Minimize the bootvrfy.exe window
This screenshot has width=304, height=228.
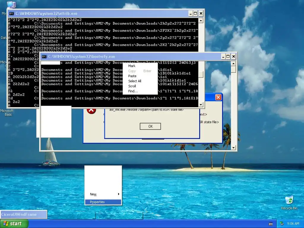click(223, 57)
